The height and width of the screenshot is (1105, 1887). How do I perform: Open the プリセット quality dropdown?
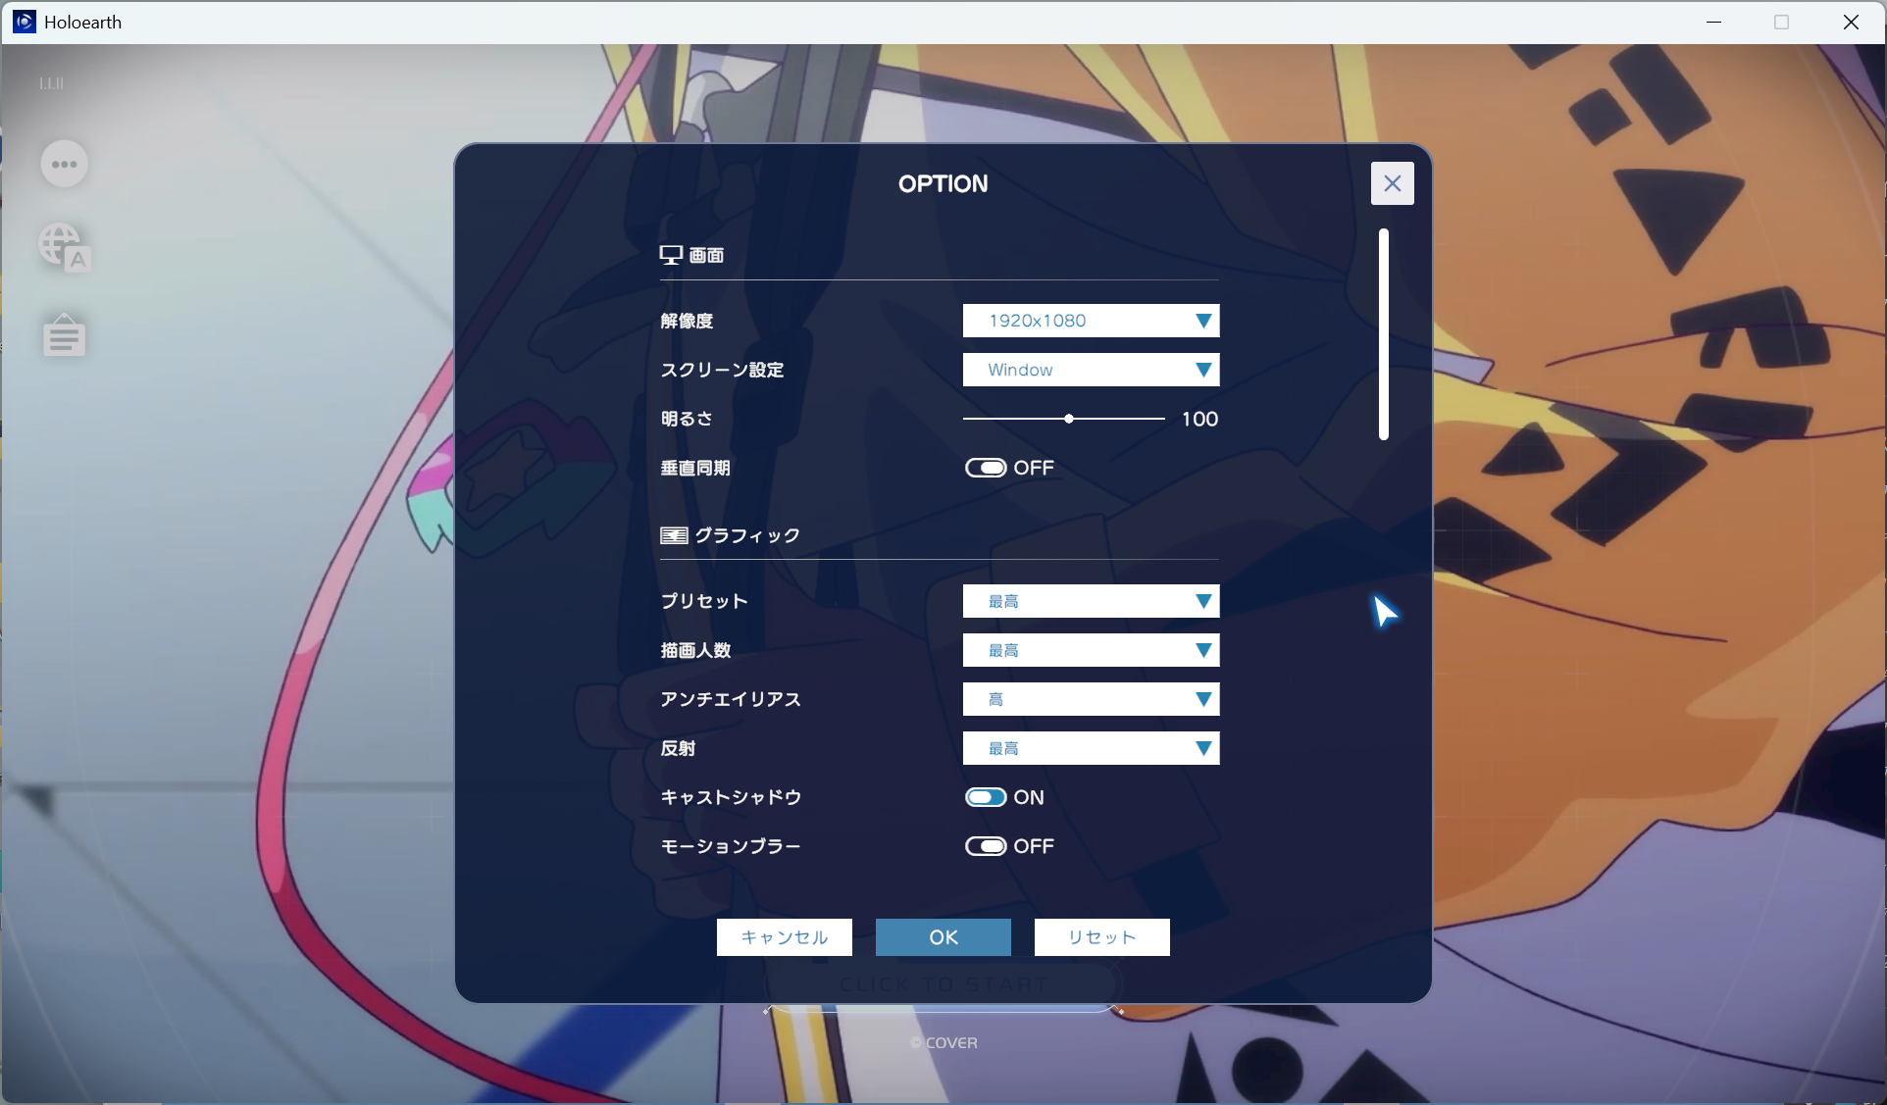(x=1091, y=601)
